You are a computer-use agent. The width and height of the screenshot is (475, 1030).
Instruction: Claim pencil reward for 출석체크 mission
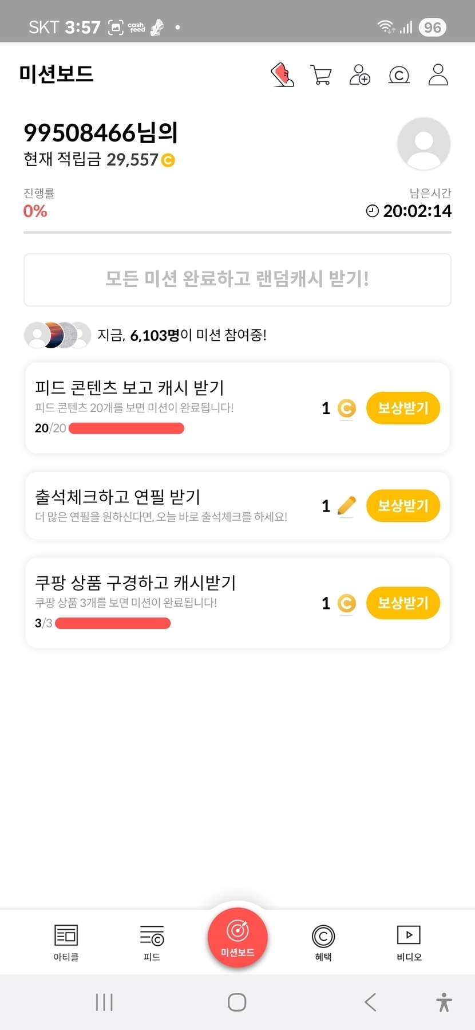(403, 505)
